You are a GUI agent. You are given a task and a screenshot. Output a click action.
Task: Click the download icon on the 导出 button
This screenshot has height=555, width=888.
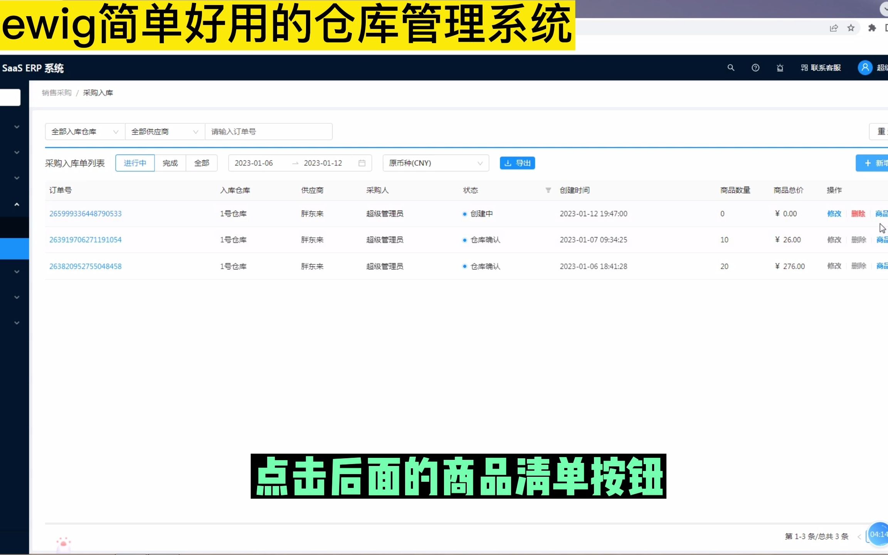508,163
